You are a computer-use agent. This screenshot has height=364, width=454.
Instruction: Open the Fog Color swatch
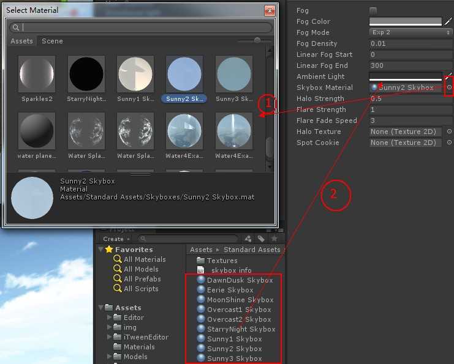click(406, 21)
